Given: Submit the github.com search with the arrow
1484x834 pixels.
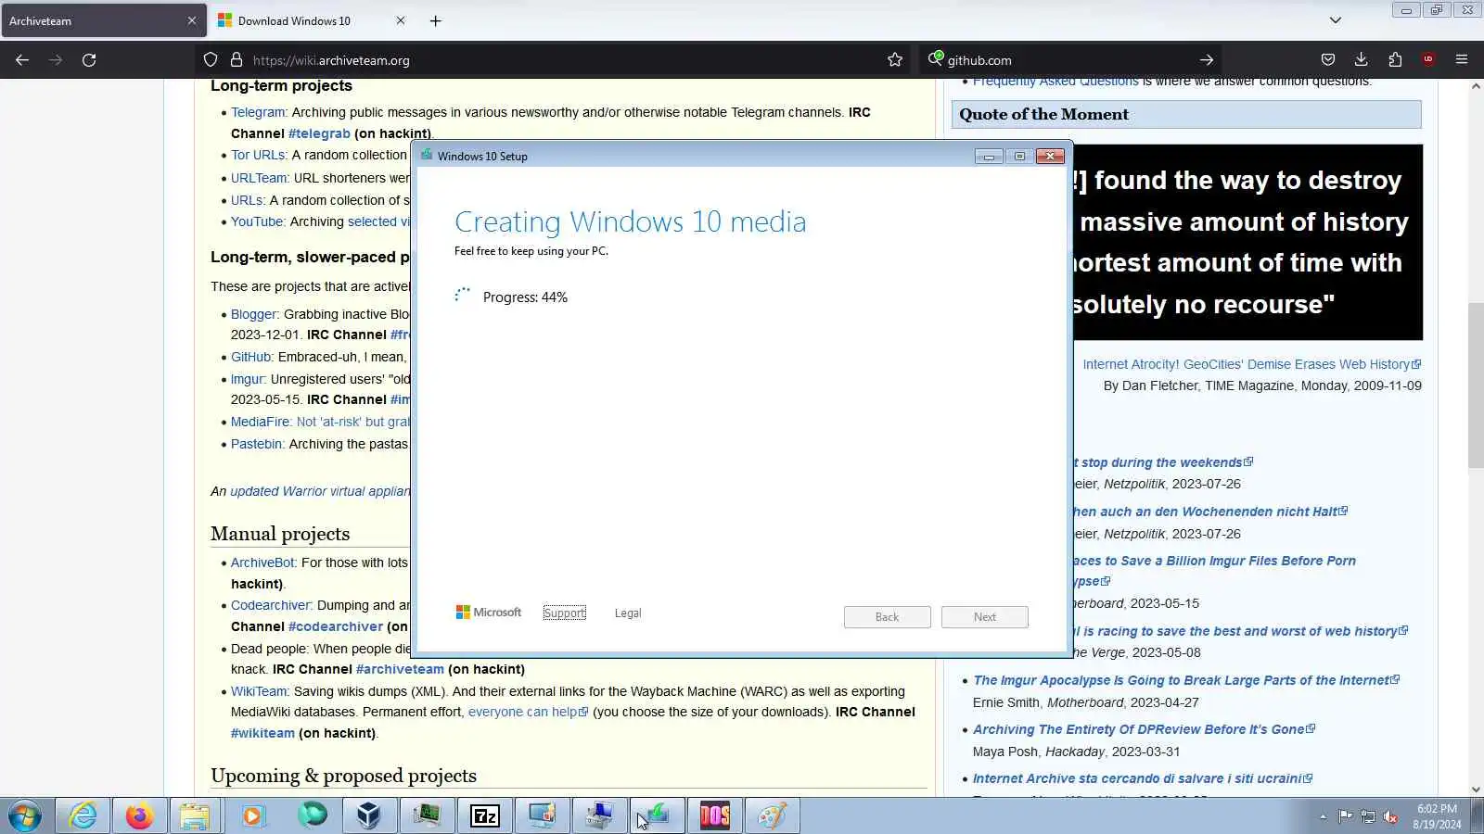Looking at the screenshot, I should (x=1207, y=60).
